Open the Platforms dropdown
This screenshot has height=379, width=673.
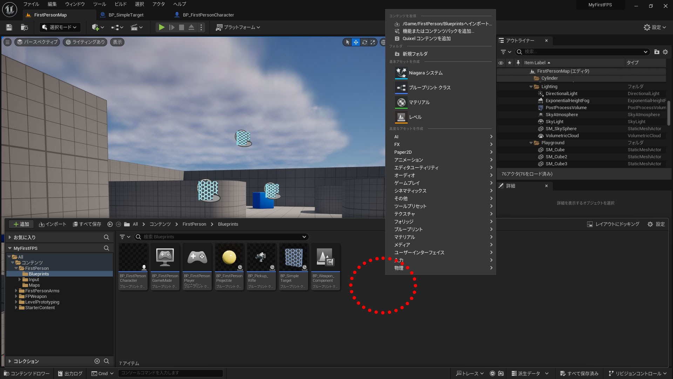[238, 27]
